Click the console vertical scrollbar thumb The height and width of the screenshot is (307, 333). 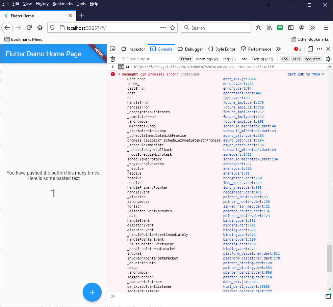329,258
